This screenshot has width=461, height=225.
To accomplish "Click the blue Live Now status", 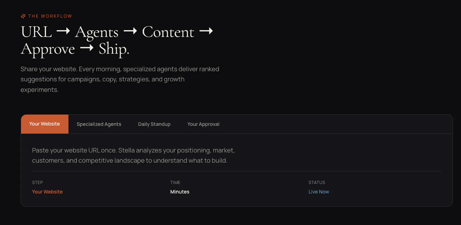I will click(319, 192).
